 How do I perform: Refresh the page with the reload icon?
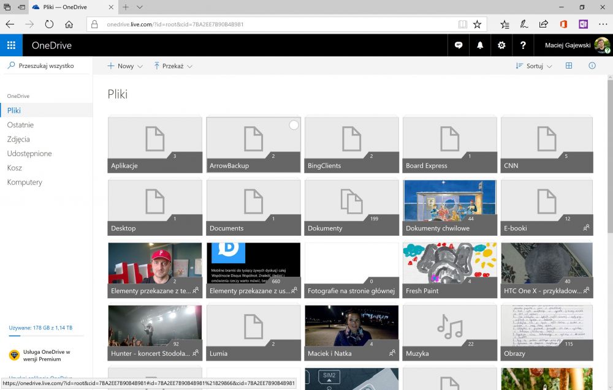point(49,24)
